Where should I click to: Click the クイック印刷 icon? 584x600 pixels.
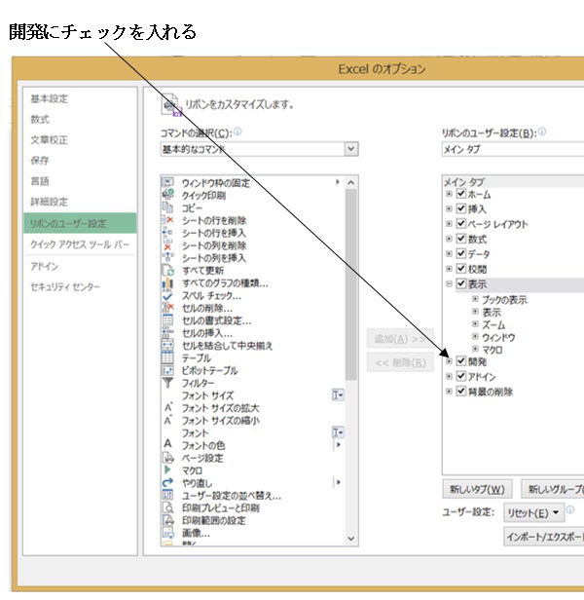[167, 195]
